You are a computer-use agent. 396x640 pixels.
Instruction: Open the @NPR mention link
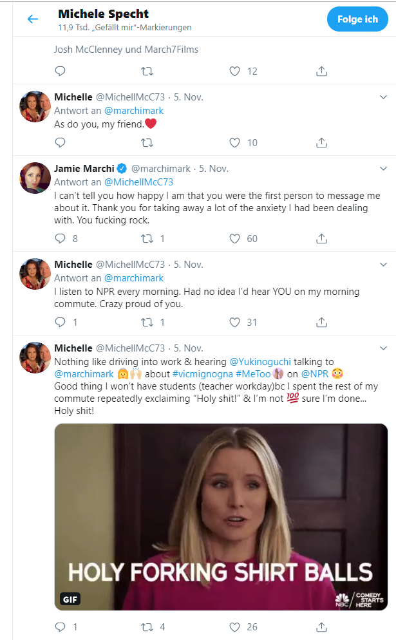click(x=315, y=374)
